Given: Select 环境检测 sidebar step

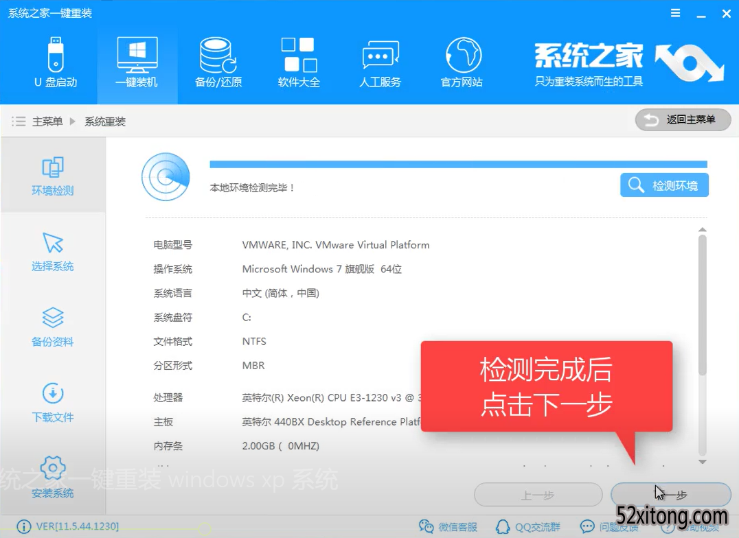Looking at the screenshot, I should pos(53,175).
